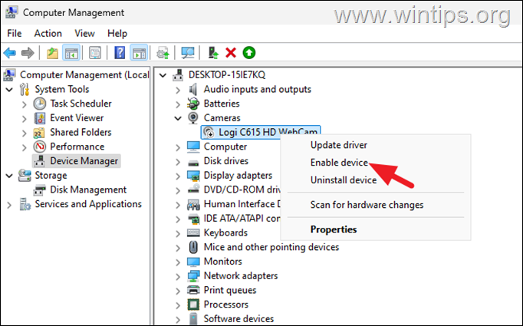
Task: Click the green Enable device arrow icon
Action: [248, 53]
